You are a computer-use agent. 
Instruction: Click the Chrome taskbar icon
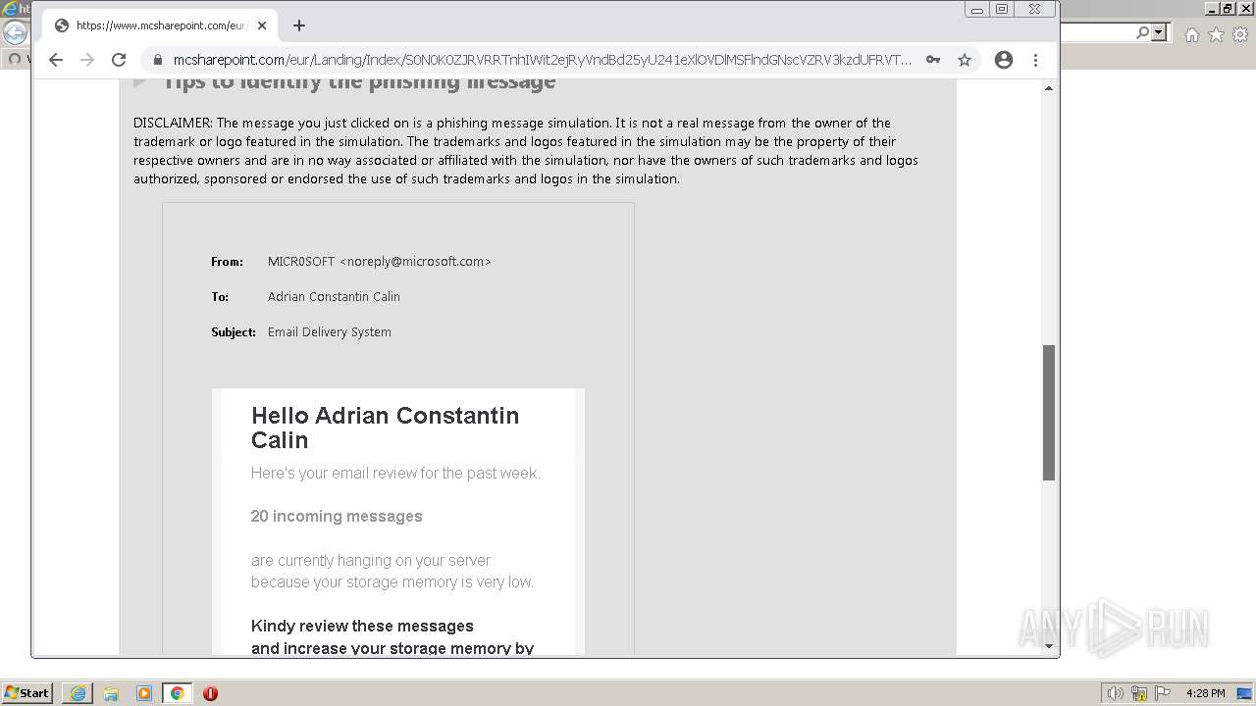pyautogui.click(x=178, y=693)
